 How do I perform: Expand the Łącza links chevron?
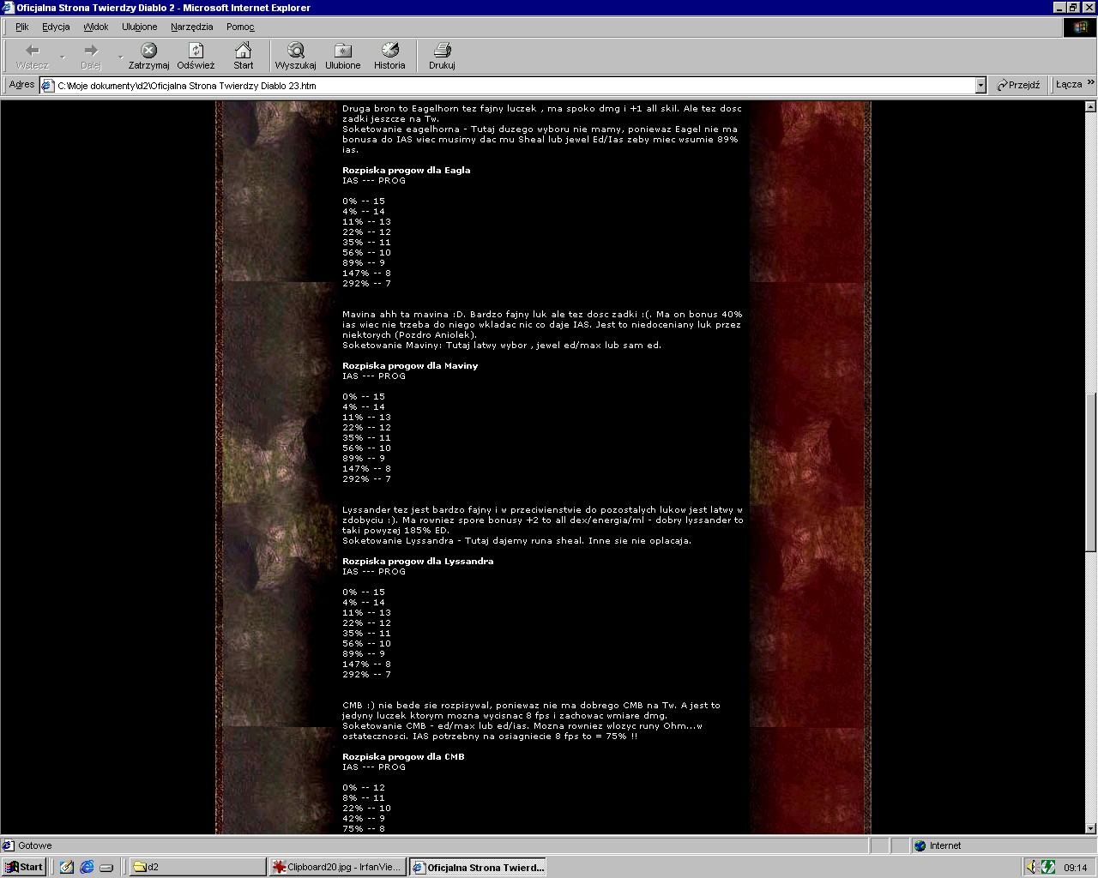coord(1090,84)
